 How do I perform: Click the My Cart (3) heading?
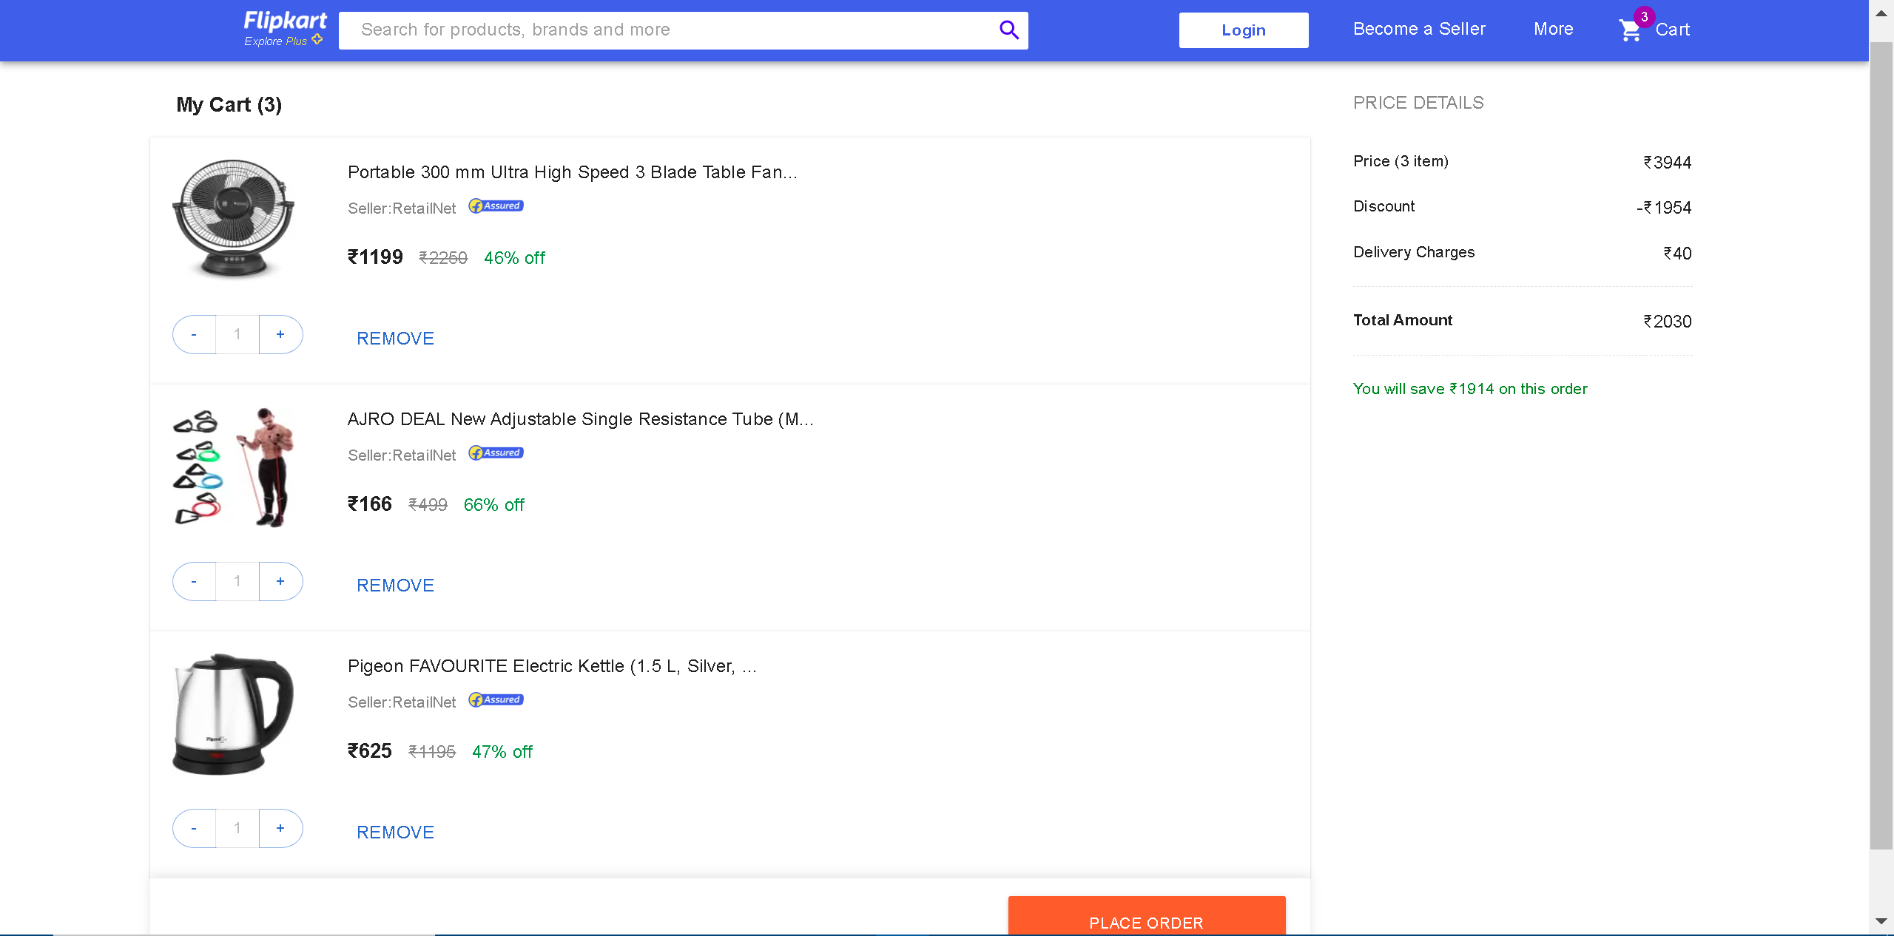pos(229,105)
